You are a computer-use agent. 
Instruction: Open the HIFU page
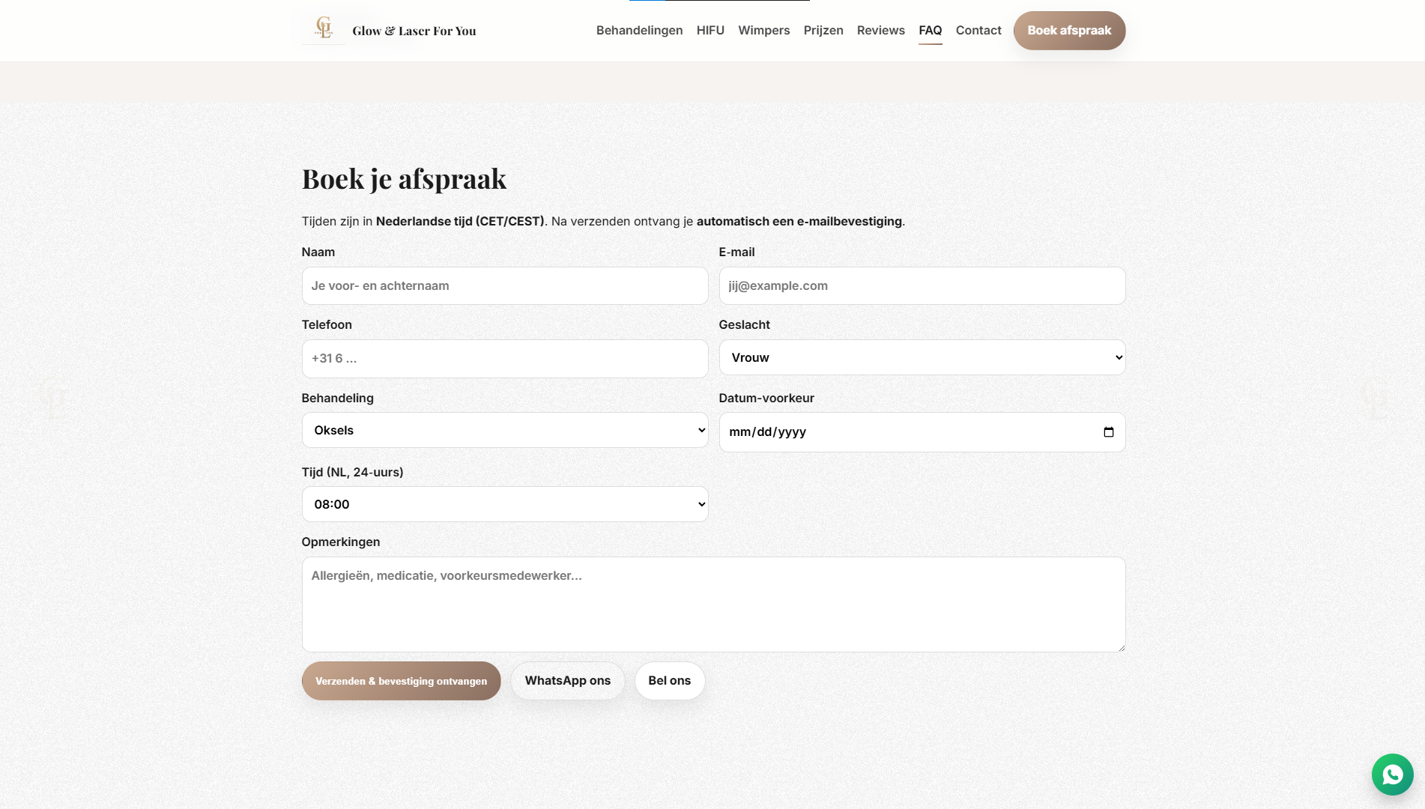pos(710,30)
